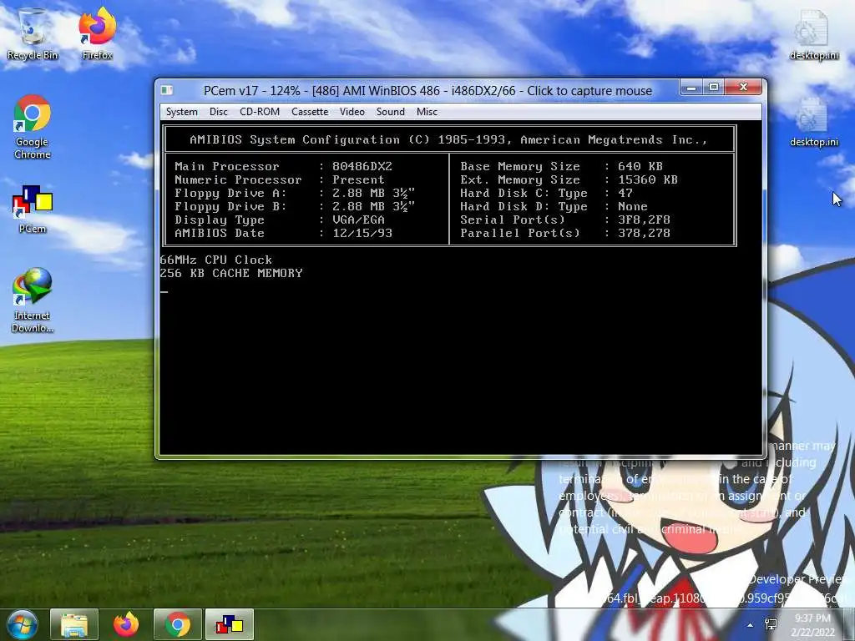This screenshot has width=855, height=641.
Task: Open the Video menu
Action: [352, 112]
